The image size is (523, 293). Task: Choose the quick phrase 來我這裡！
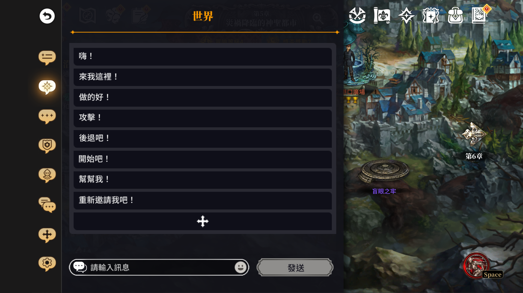(203, 77)
